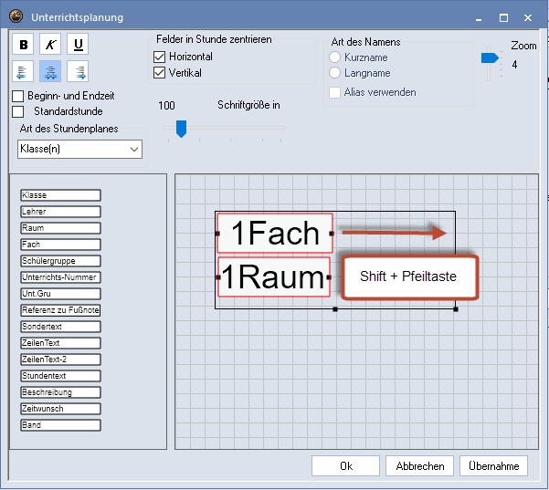Click the Zoom slider handle
Viewport: 549px width, 490px height.
(490, 57)
